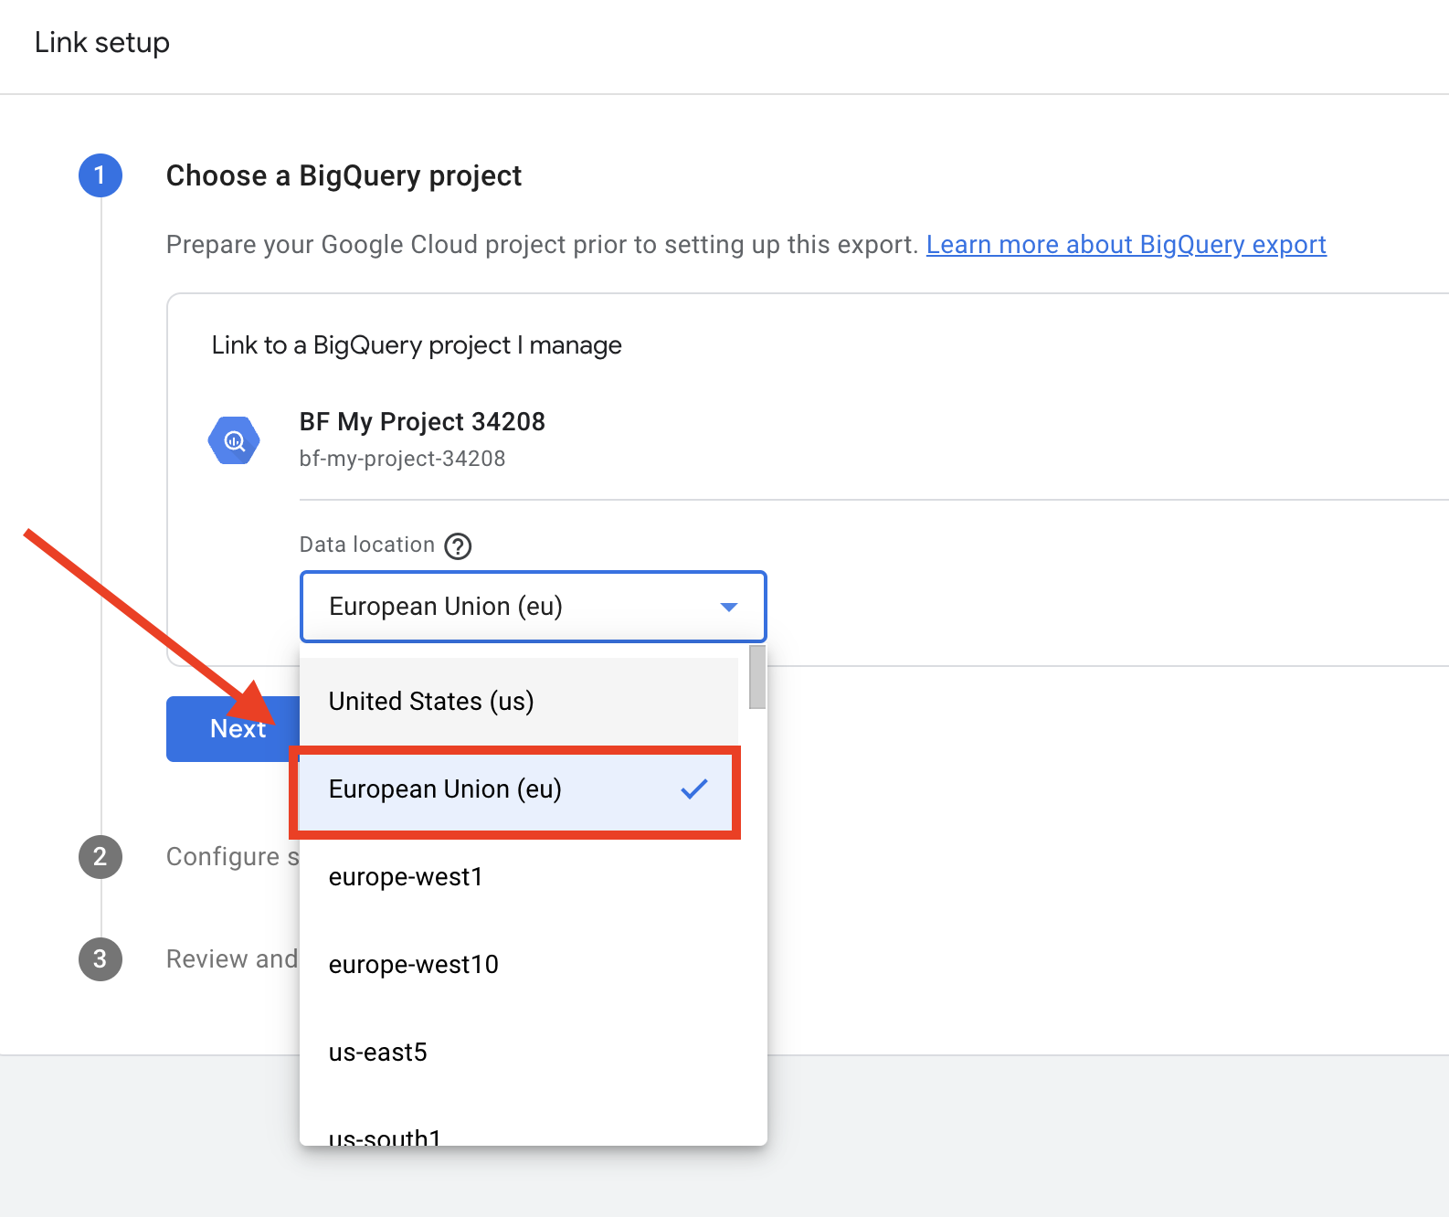Image resolution: width=1449 pixels, height=1217 pixels.
Task: Select United States (us) option
Action: point(519,702)
